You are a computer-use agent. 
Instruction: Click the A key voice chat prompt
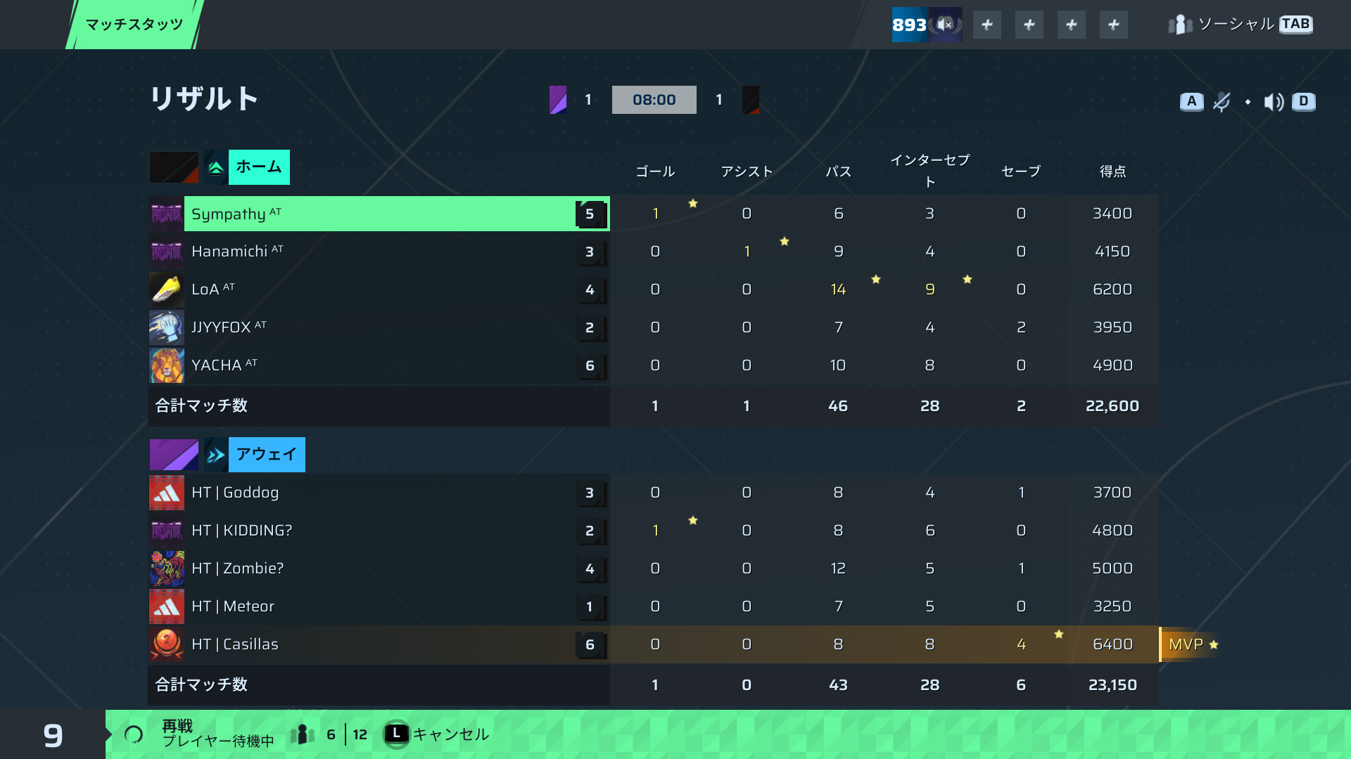(1191, 101)
